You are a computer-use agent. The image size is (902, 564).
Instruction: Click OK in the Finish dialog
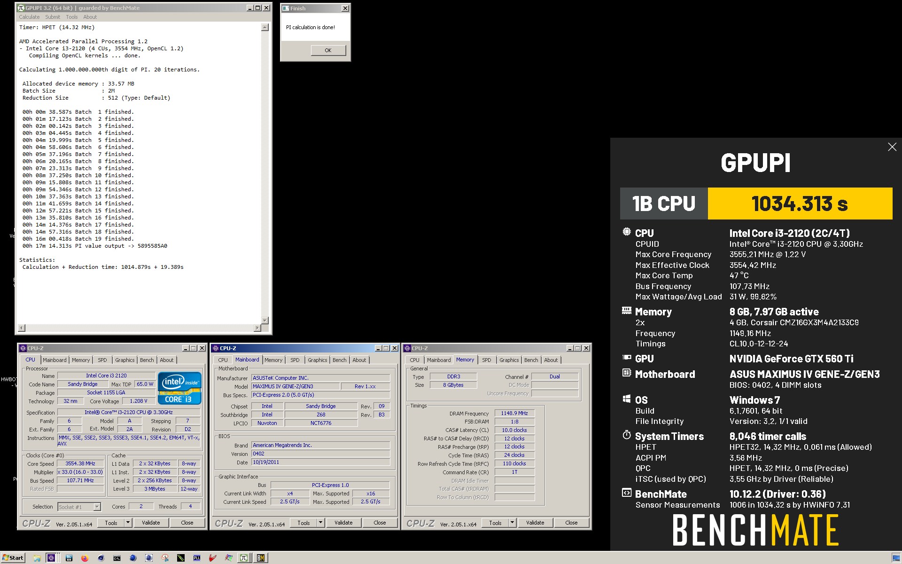pos(328,50)
